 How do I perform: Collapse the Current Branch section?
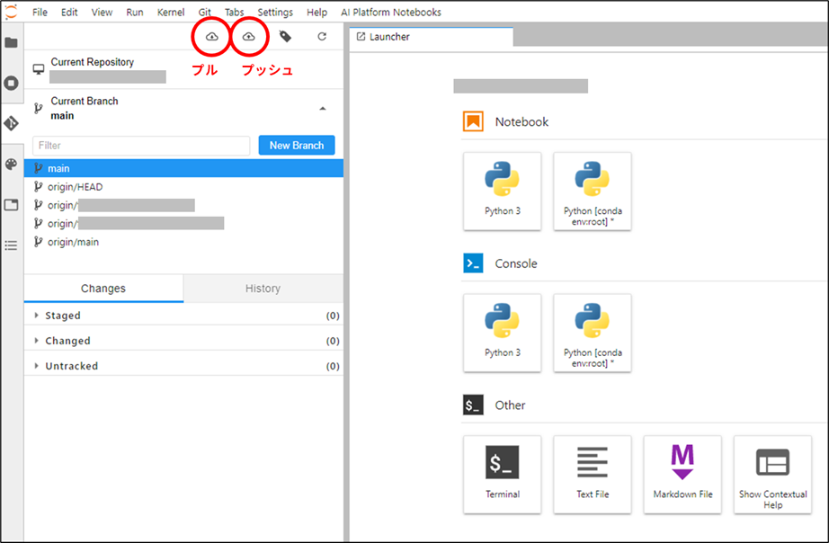pyautogui.click(x=323, y=107)
